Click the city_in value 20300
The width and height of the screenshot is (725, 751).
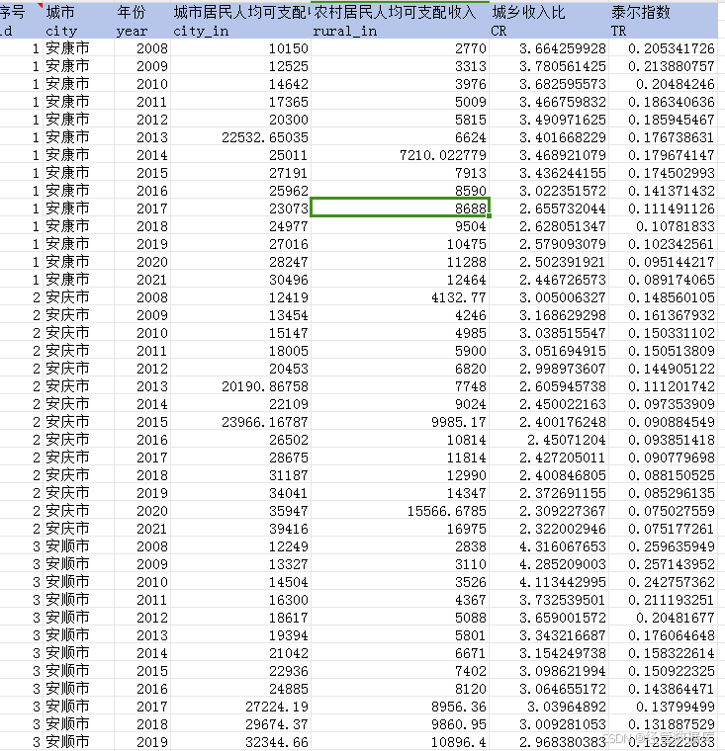point(288,120)
